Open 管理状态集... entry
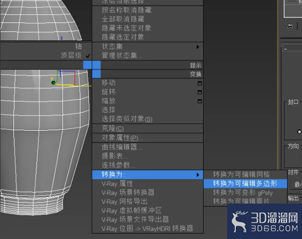302x239 pixels. click(122, 56)
